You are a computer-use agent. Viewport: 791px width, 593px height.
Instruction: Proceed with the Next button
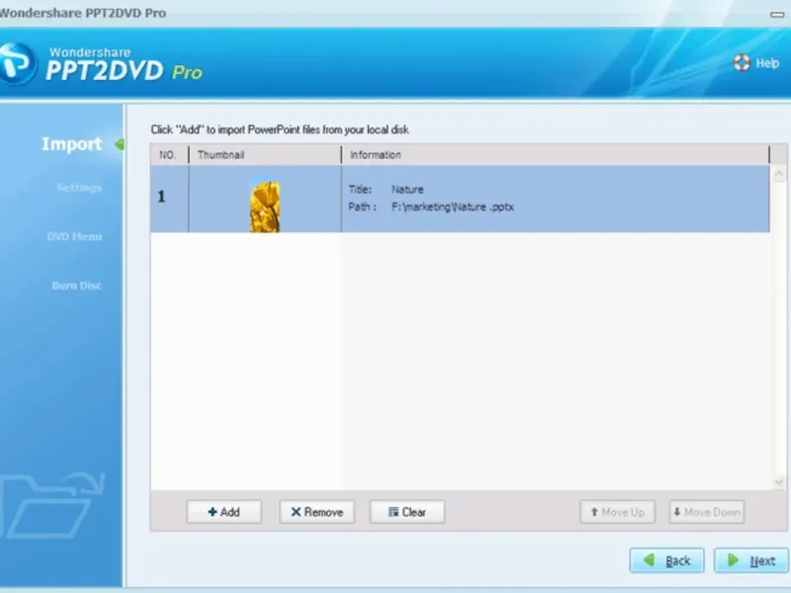751,560
